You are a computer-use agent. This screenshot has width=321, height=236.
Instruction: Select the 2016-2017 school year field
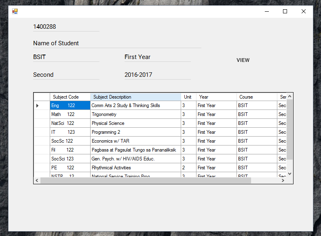click(x=157, y=75)
